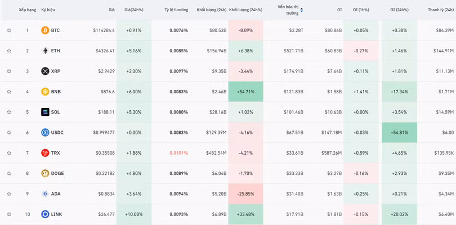The height and width of the screenshot is (225, 456).
Task: Toggle favorite star for DOGE row
Action: click(9, 173)
